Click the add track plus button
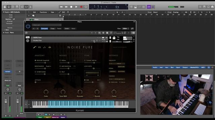The height and width of the screenshot is (120, 215). point(29,16)
